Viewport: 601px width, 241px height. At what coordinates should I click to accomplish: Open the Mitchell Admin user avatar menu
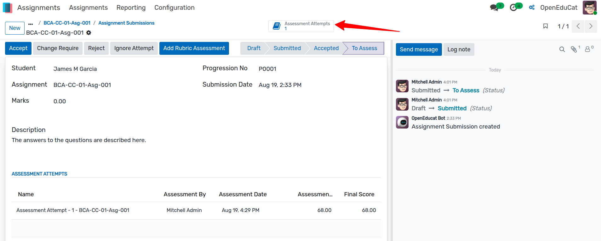[589, 8]
